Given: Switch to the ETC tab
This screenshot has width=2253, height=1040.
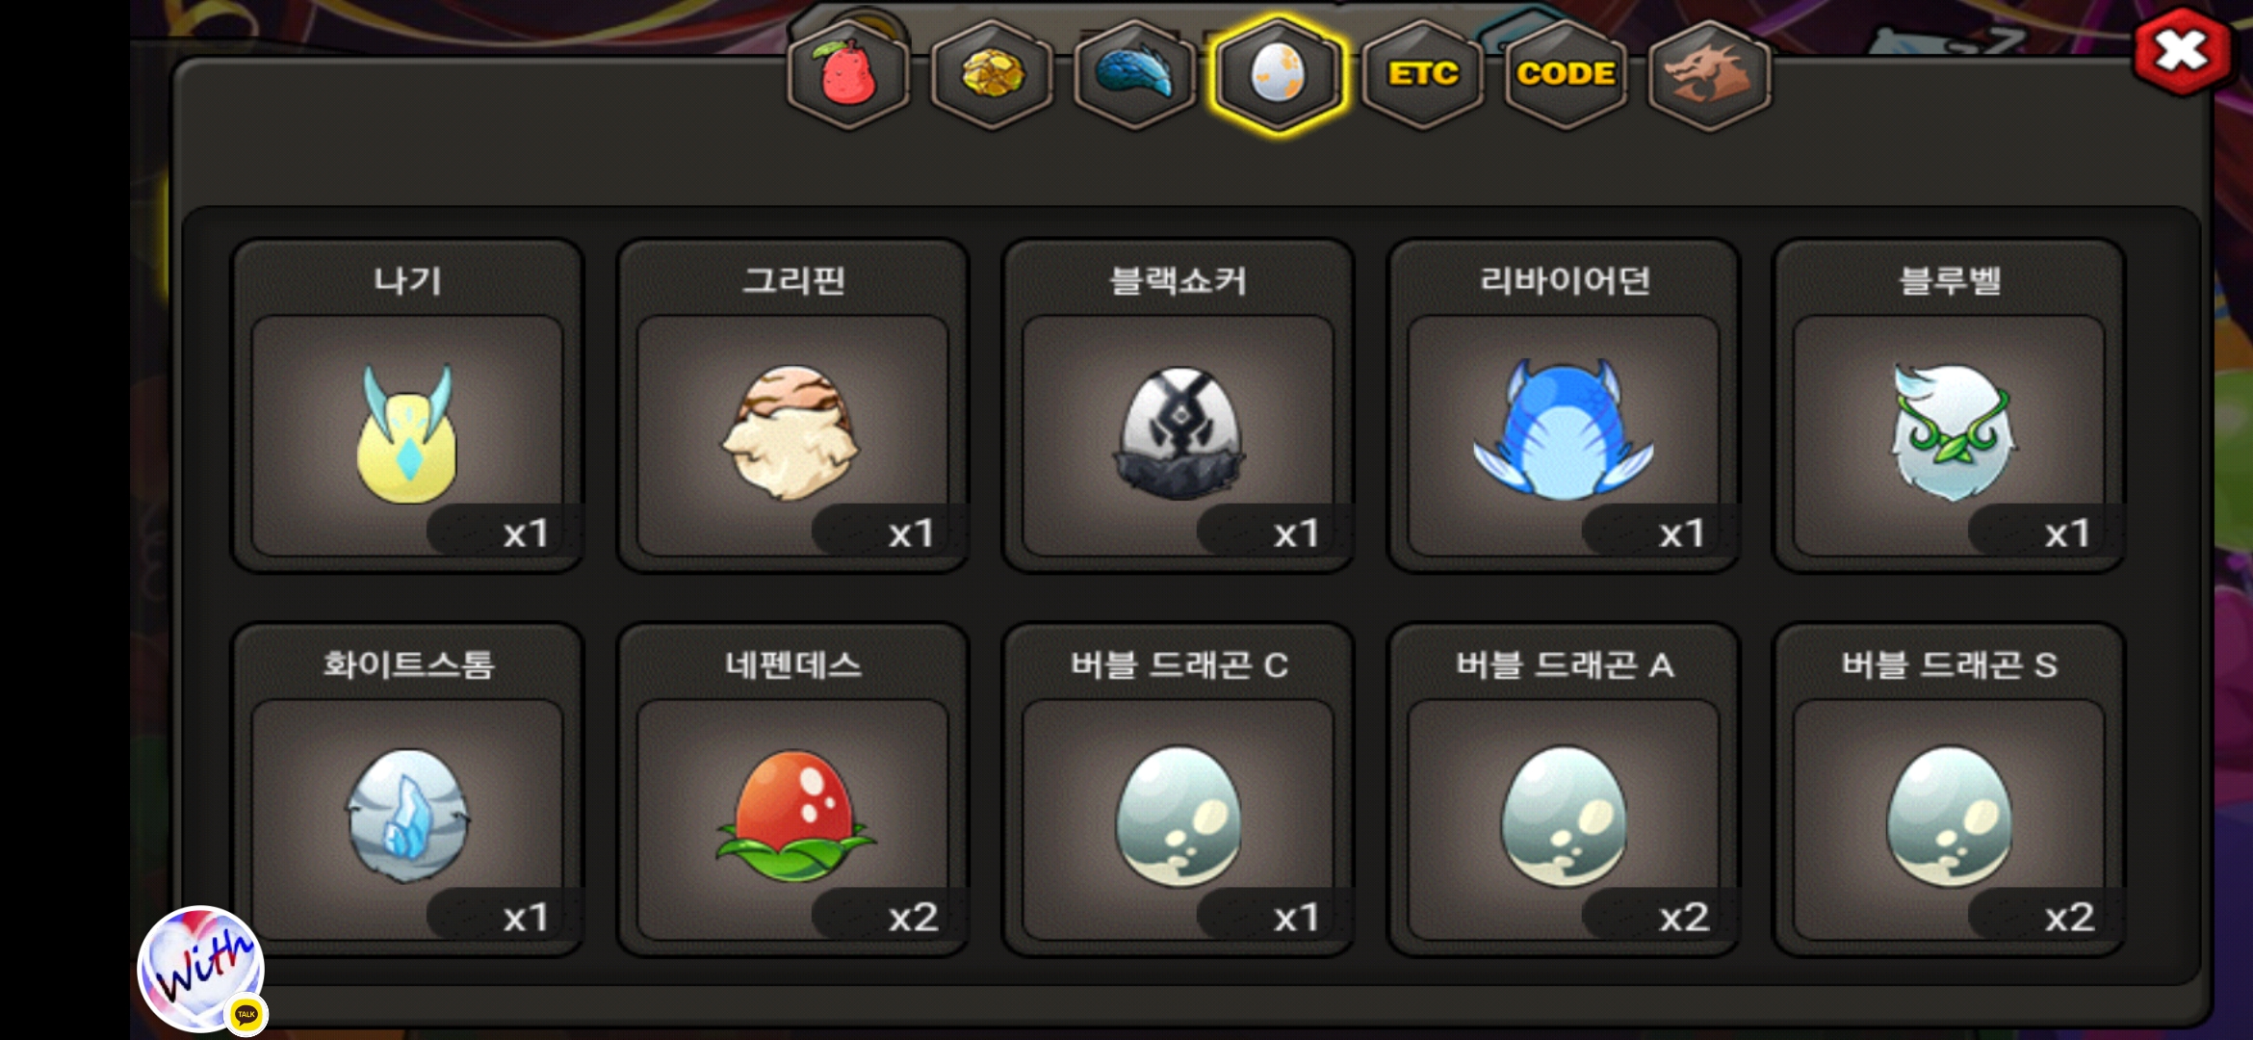Looking at the screenshot, I should (1422, 74).
